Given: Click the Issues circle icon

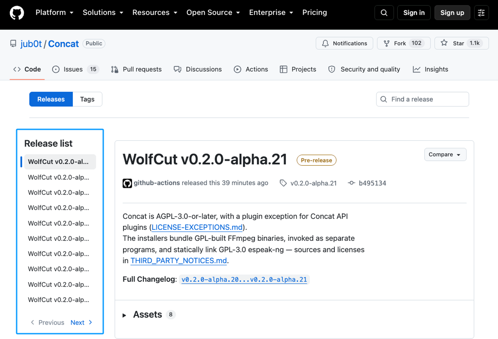Looking at the screenshot, I should [56, 69].
